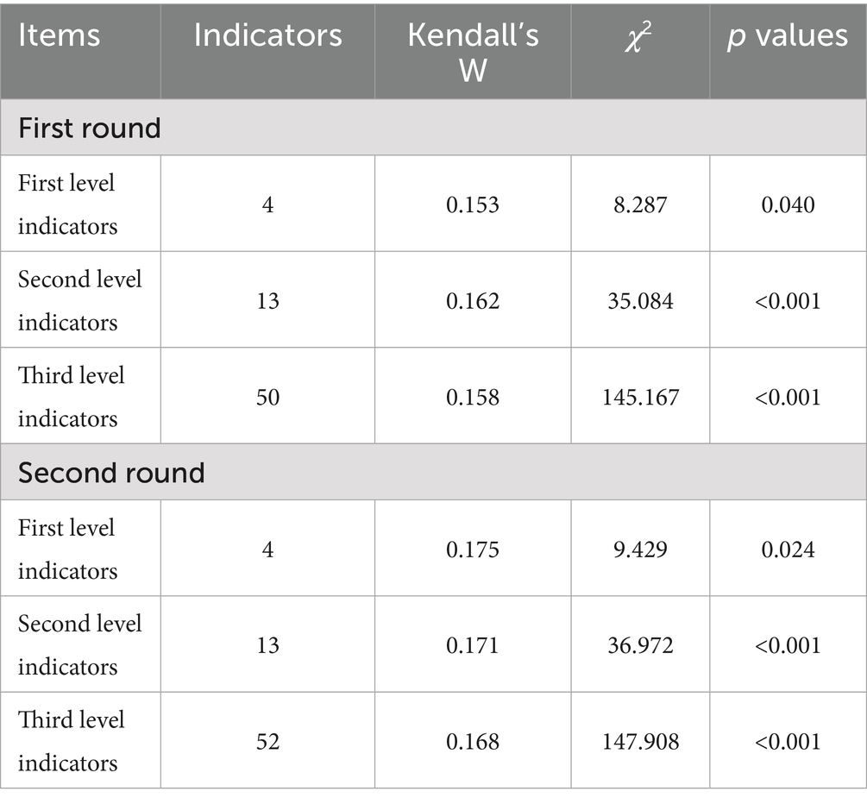Viewport: 867px width, 804px height.
Task: Click the Kendall's W value 0.162
Action: pos(472,300)
